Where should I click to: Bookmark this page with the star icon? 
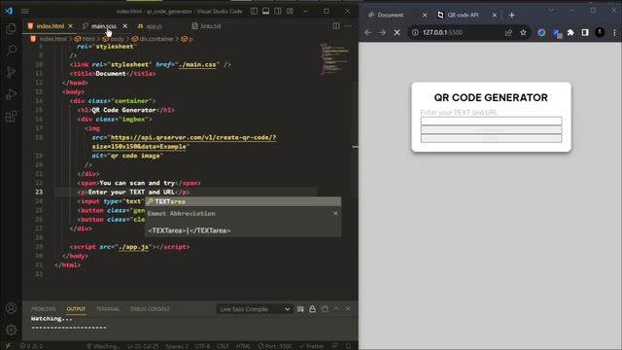(x=523, y=32)
